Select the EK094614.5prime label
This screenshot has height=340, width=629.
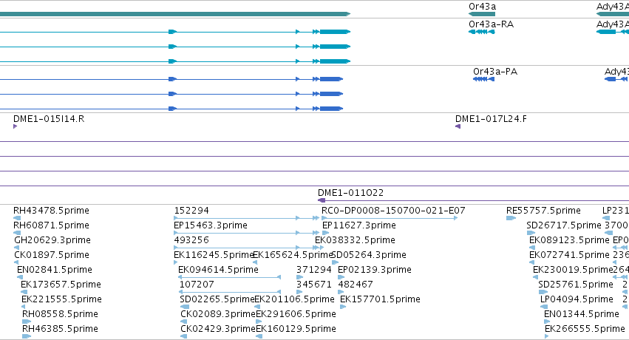tap(218, 270)
